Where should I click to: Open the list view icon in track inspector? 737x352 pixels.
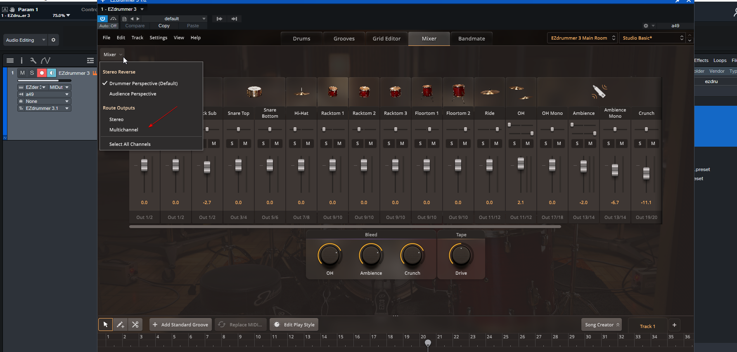point(10,60)
